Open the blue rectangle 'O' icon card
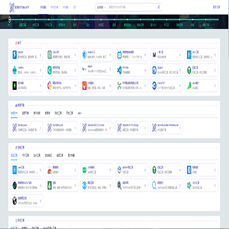The height and width of the screenshot is (229, 229). 202,170
